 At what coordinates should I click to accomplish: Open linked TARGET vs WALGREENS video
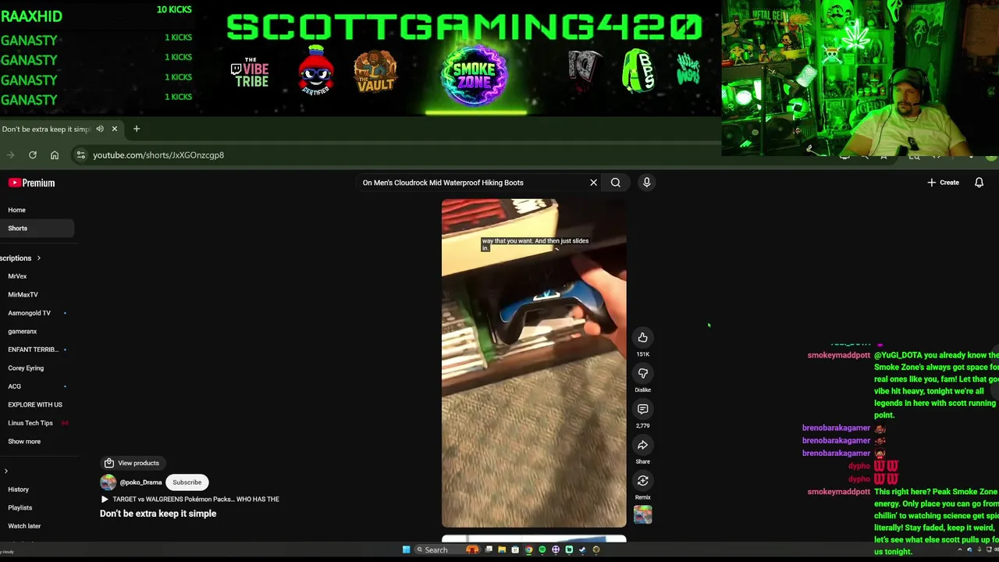(x=190, y=499)
